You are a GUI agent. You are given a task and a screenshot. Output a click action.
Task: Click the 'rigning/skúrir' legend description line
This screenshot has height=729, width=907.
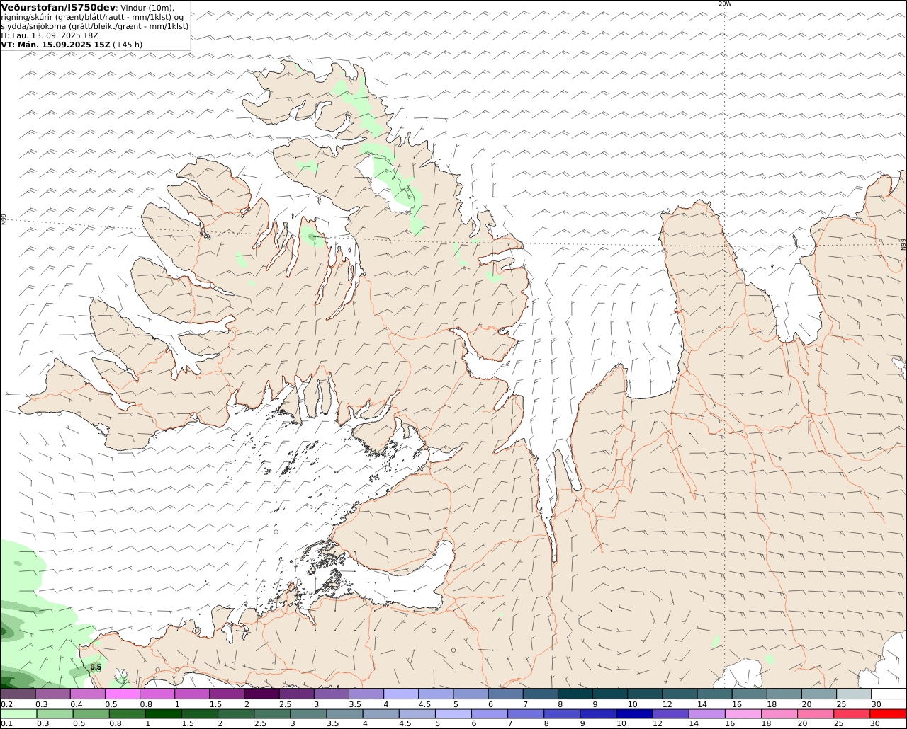(x=93, y=17)
